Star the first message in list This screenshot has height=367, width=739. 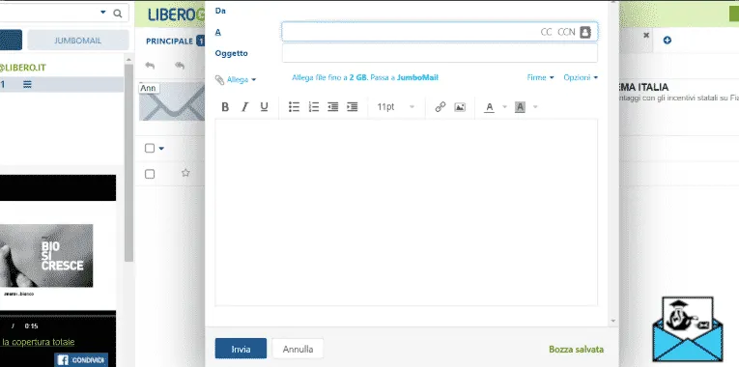point(185,173)
